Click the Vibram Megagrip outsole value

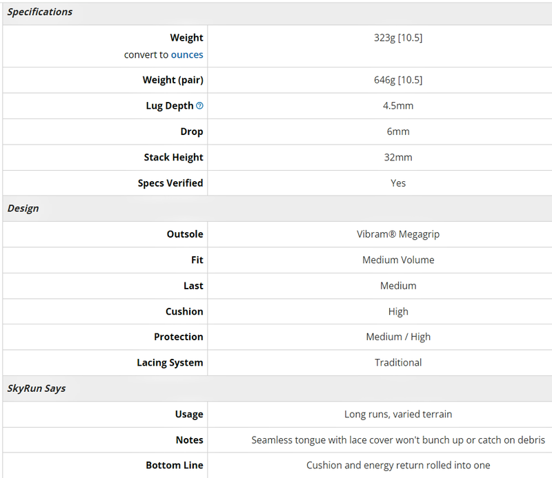(x=398, y=234)
